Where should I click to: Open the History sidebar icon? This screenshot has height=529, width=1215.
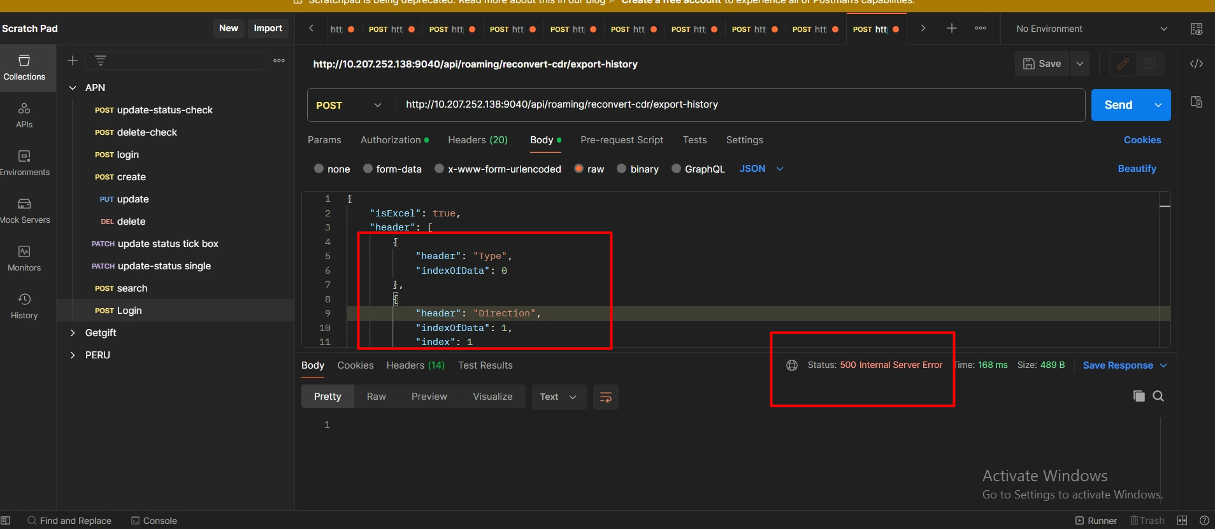pyautogui.click(x=24, y=306)
